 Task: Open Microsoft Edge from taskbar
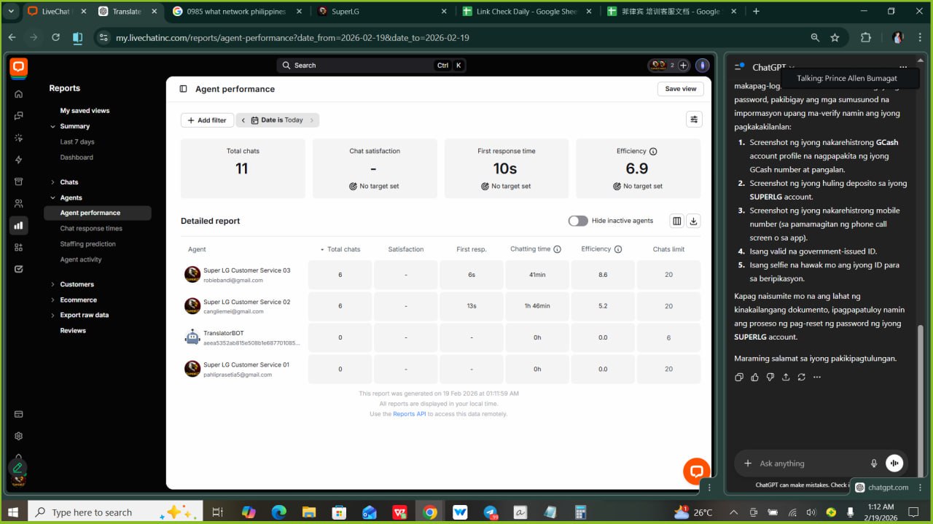pos(278,512)
